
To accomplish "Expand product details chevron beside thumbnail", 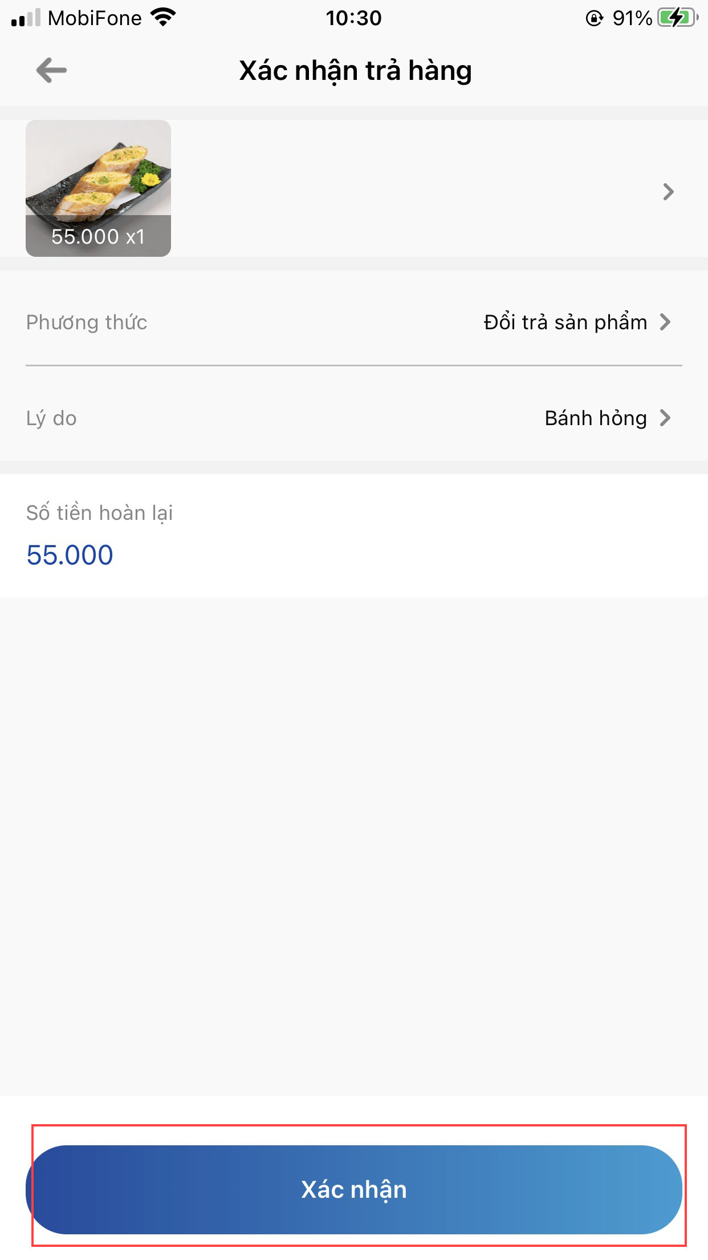I will [x=668, y=192].
